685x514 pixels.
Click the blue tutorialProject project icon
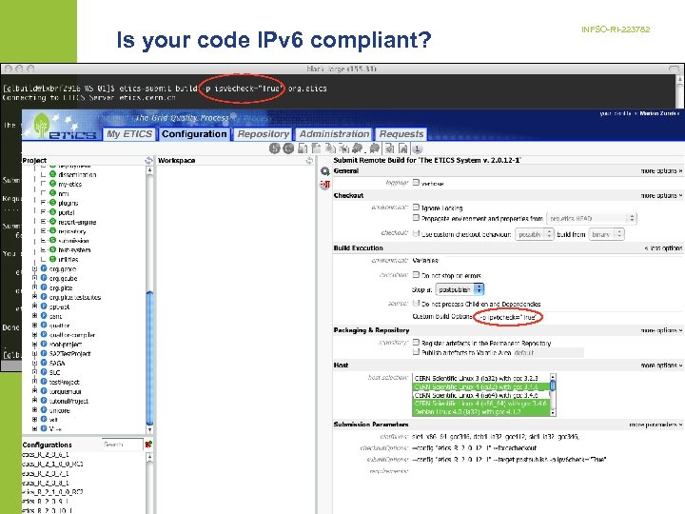44,401
